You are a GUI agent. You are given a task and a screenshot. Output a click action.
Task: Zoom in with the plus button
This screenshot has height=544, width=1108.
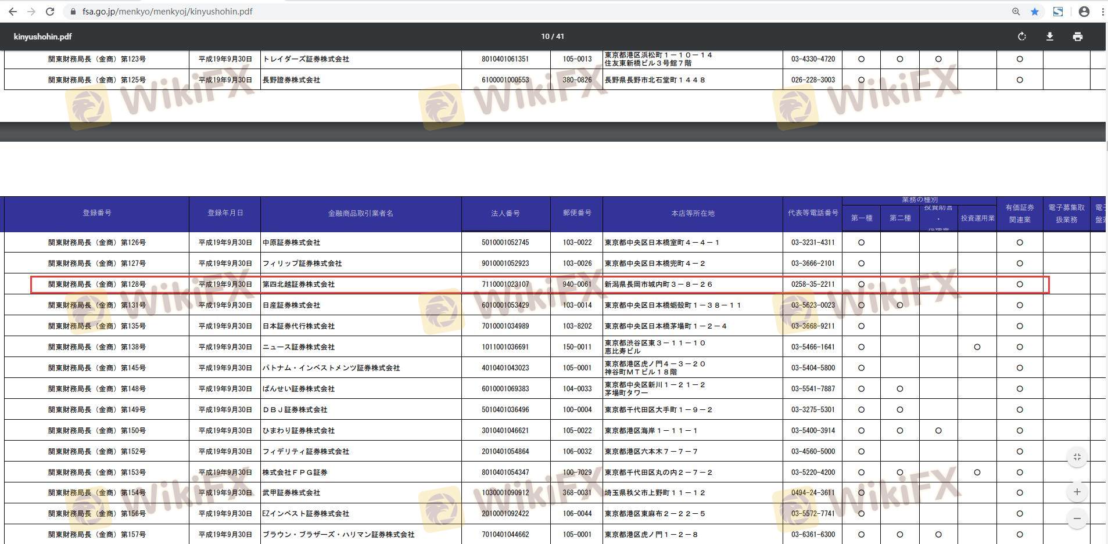(x=1077, y=492)
